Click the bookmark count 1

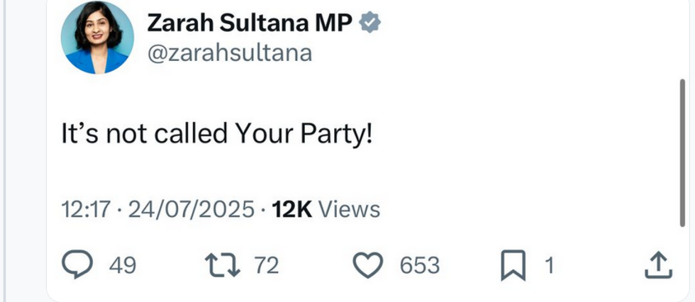(x=550, y=266)
